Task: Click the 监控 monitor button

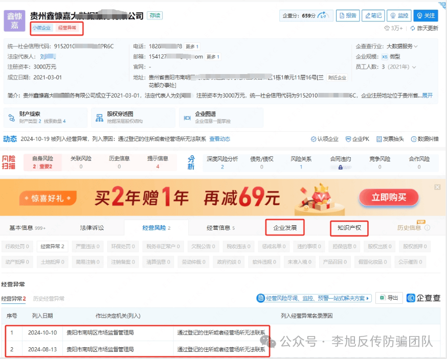Action: 399,15
